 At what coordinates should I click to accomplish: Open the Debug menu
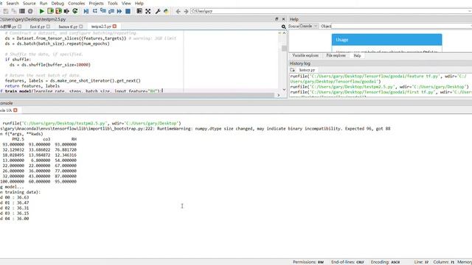point(58,3)
